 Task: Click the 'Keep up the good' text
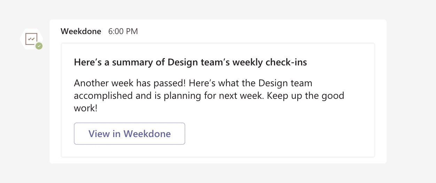(x=305, y=95)
